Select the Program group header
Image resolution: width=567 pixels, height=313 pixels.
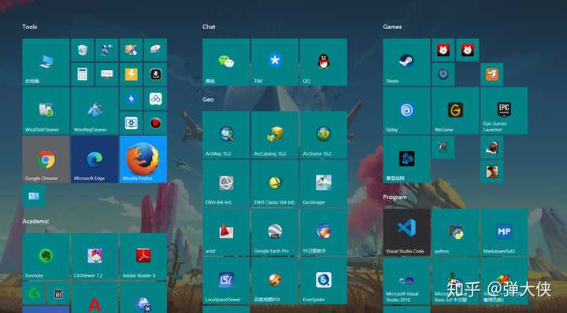pos(395,197)
